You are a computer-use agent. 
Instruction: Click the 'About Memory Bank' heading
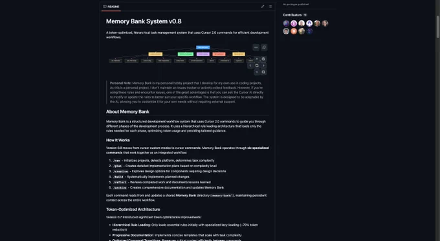click(x=127, y=111)
